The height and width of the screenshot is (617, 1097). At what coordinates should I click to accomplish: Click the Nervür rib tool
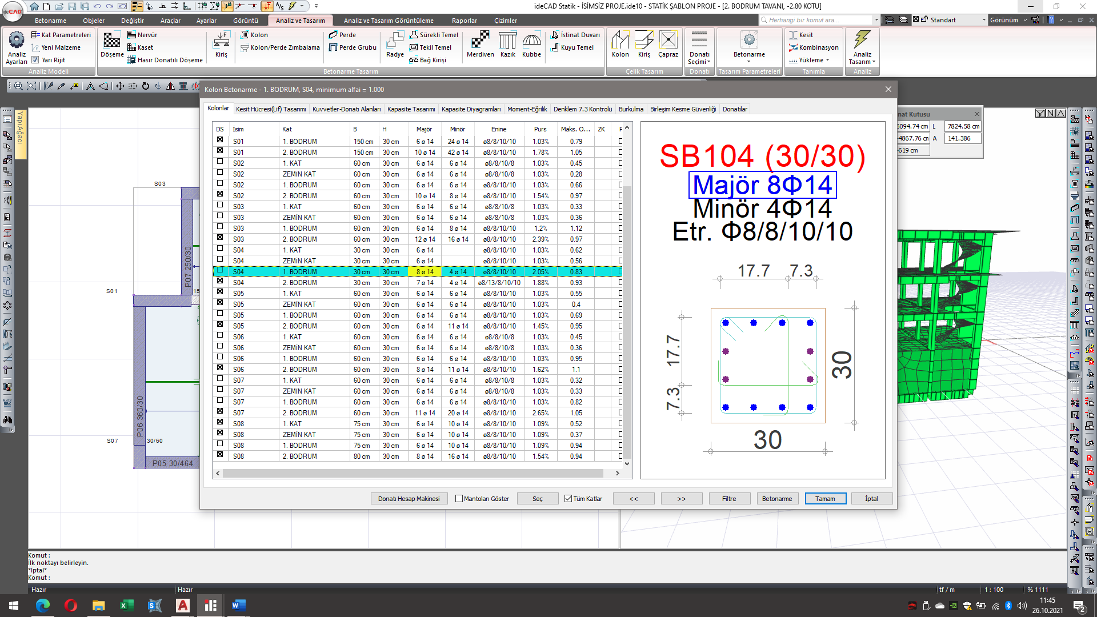click(x=142, y=35)
